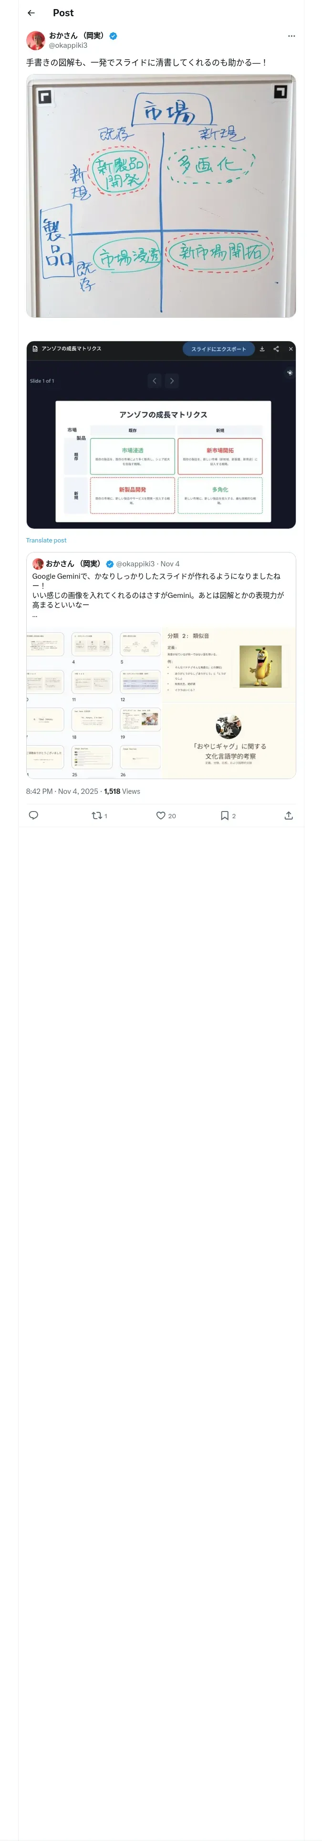This screenshot has width=322, height=1841.
Task: Click the スライドにエクスポート button
Action: click(x=218, y=349)
